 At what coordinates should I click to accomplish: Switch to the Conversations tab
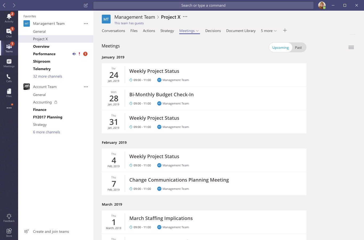pos(113,31)
